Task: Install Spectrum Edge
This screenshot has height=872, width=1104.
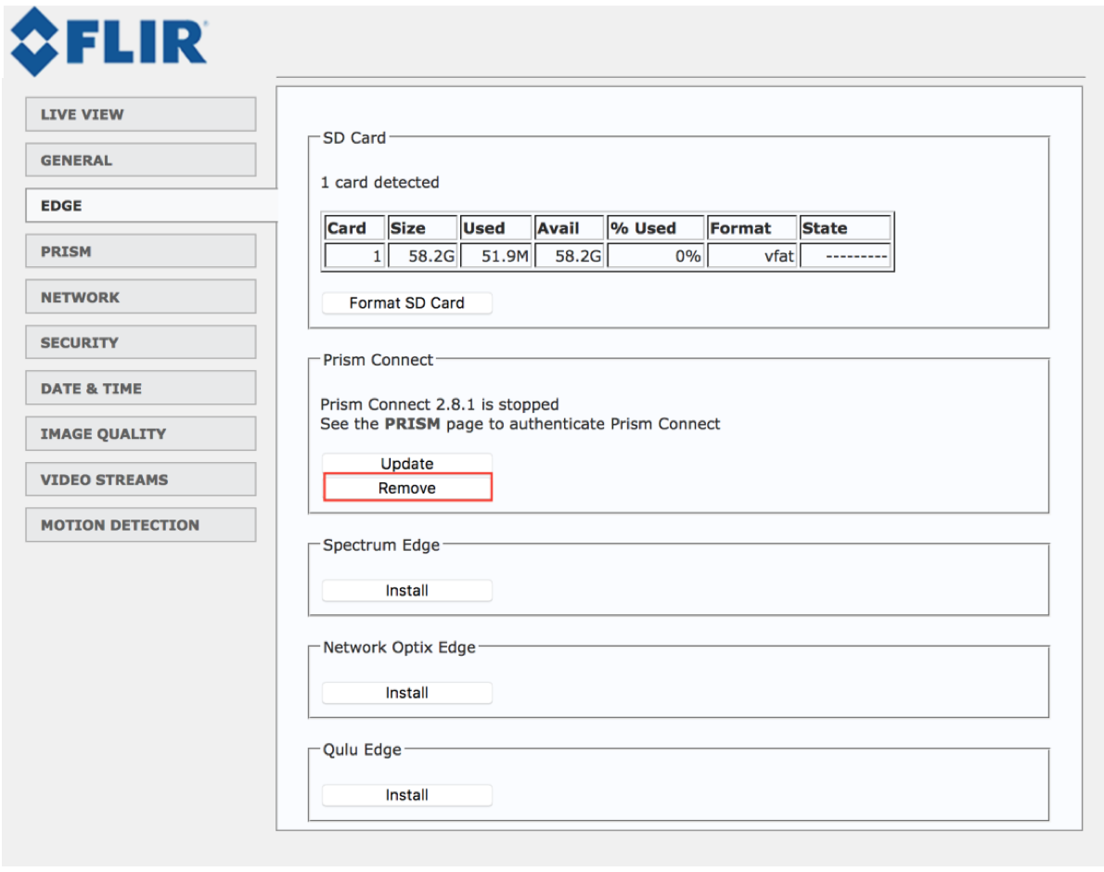Action: pyautogui.click(x=407, y=591)
